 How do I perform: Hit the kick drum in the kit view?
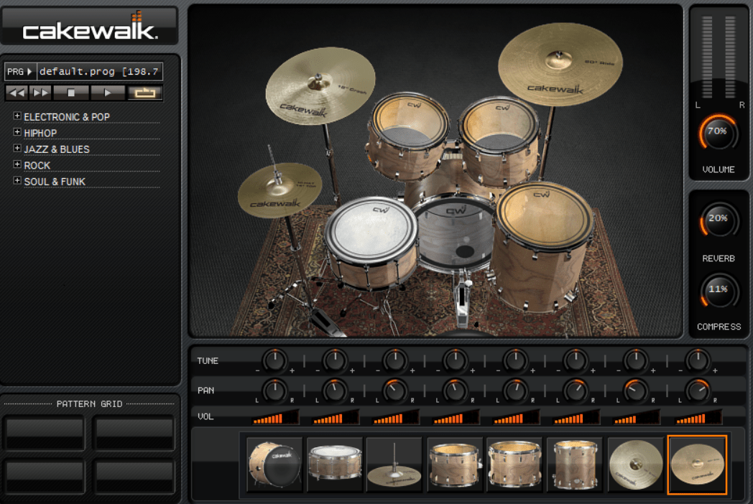pos(454,233)
